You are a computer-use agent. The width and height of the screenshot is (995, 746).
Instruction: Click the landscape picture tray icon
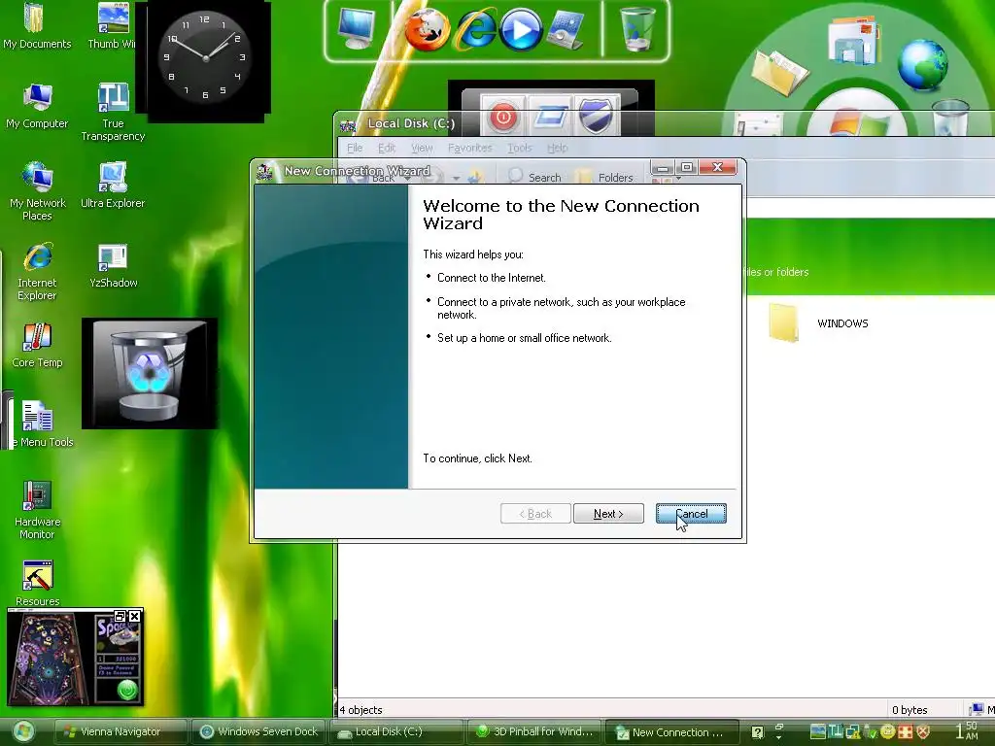pos(818,731)
